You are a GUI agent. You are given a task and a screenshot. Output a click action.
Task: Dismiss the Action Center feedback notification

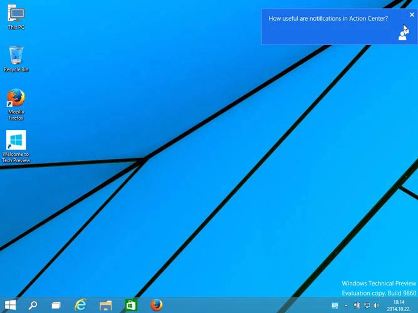tap(412, 14)
